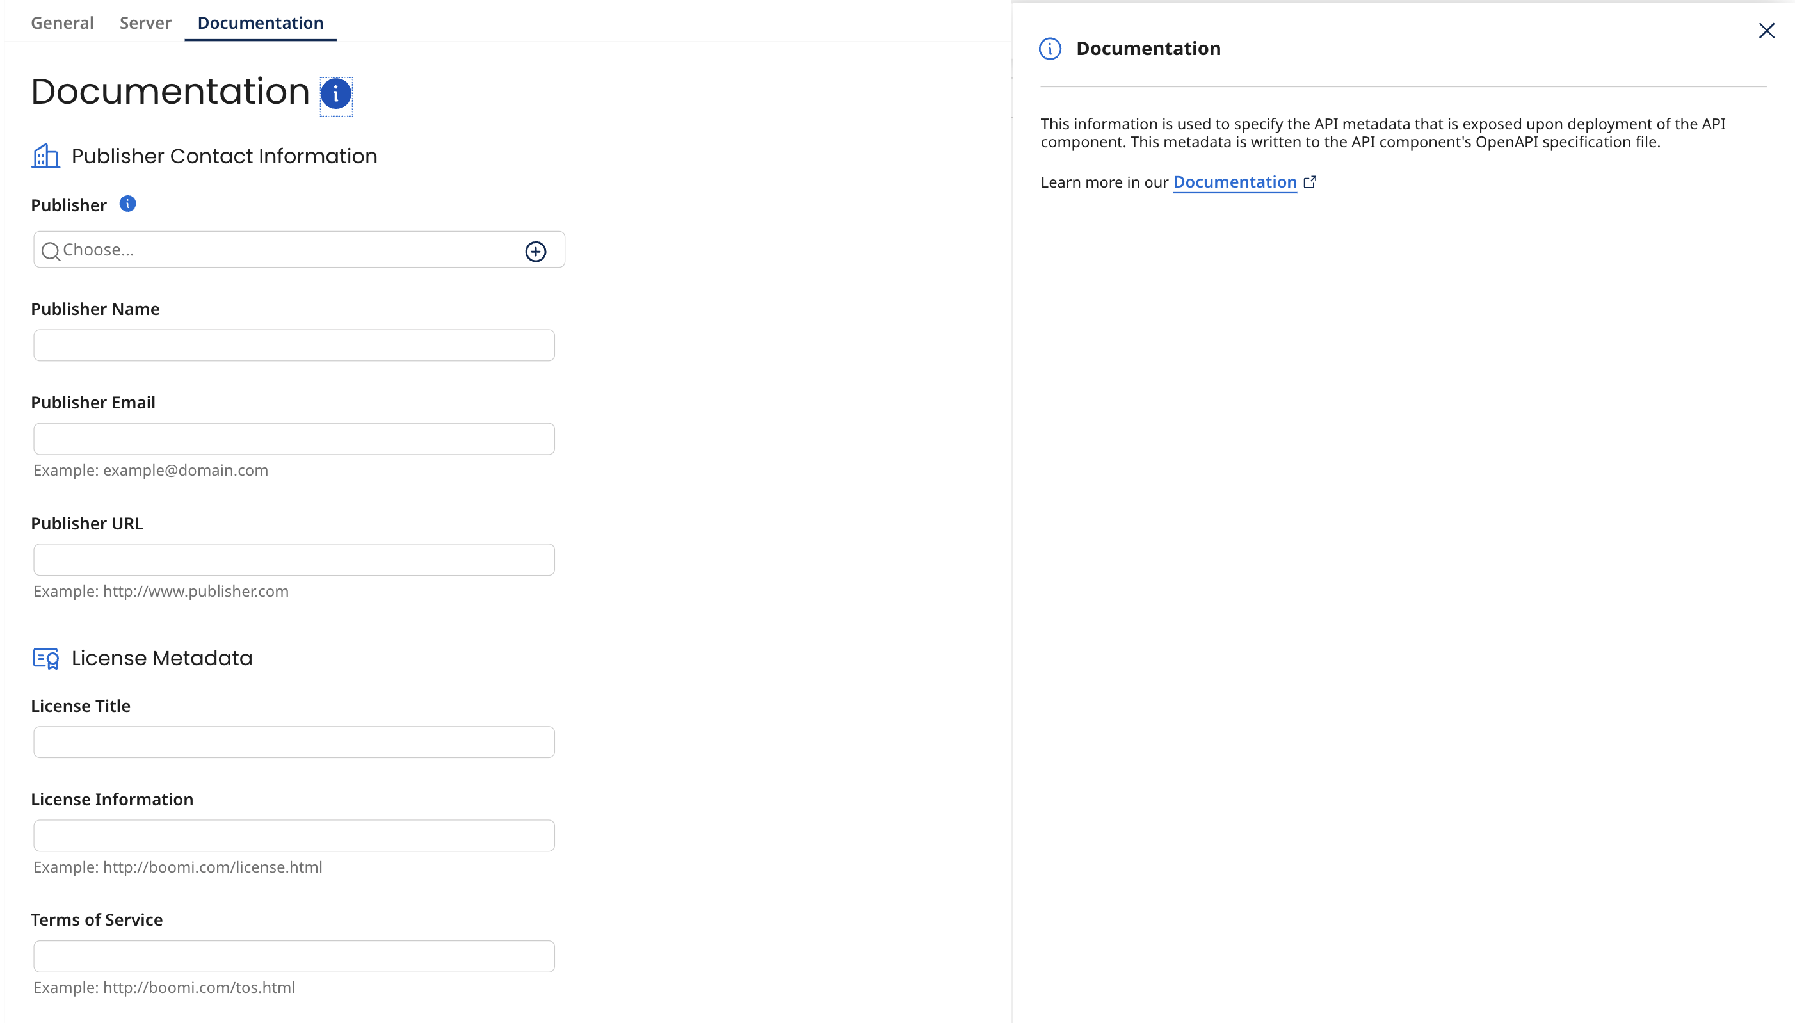Click the Publisher Email input field
Image resolution: width=1795 pixels, height=1023 pixels.
pyautogui.click(x=293, y=439)
